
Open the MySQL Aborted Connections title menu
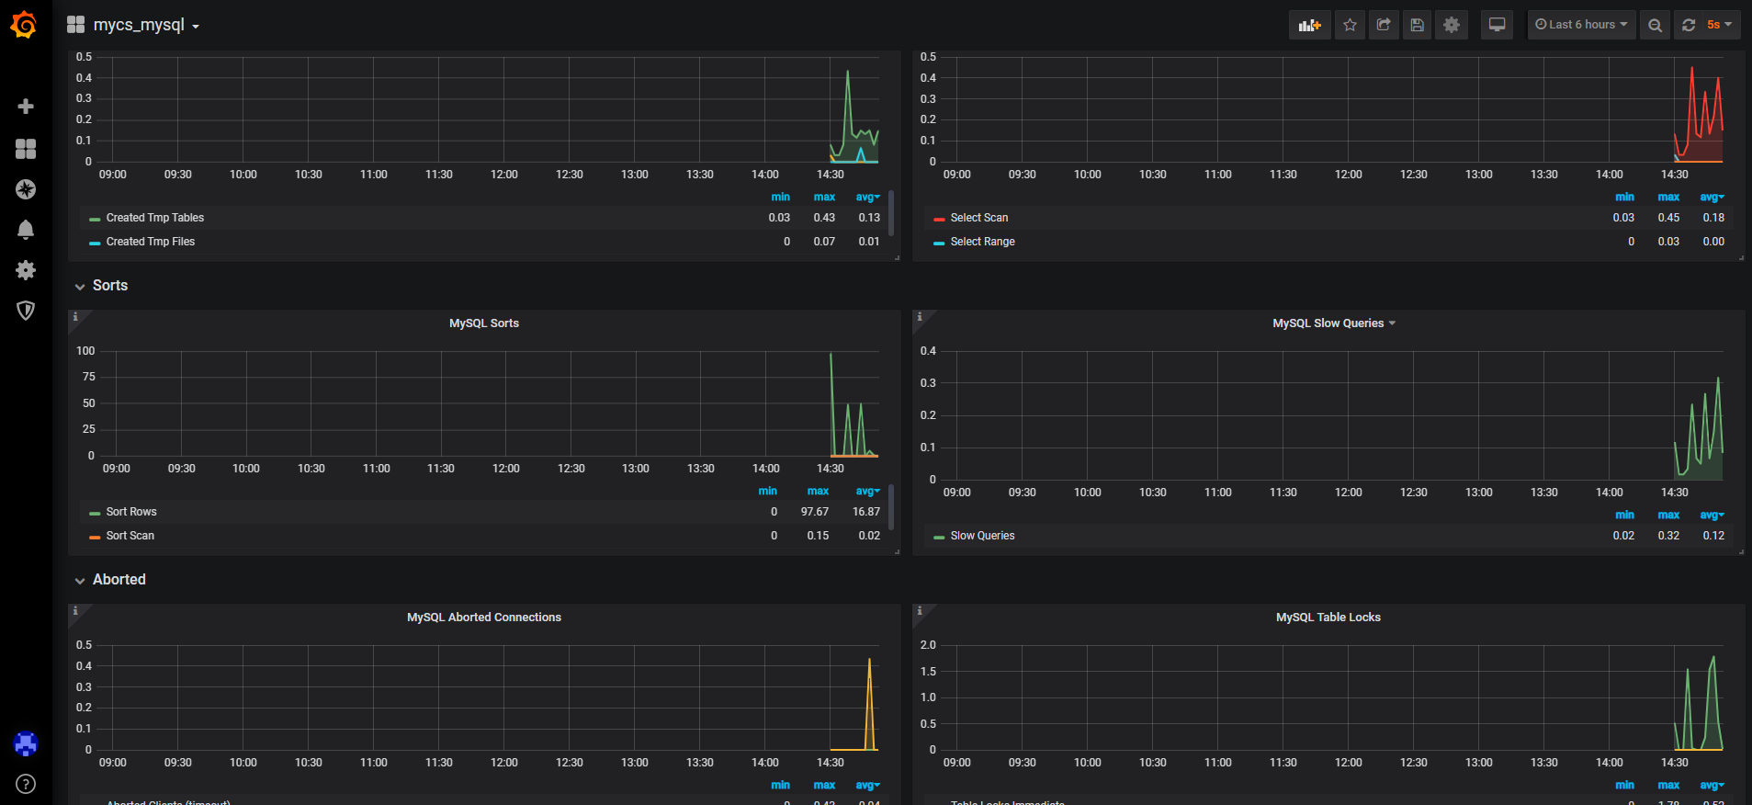pos(484,618)
